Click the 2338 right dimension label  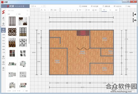(x=126, y=39)
